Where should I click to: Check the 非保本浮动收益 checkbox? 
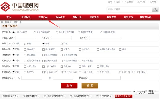click(62, 55)
